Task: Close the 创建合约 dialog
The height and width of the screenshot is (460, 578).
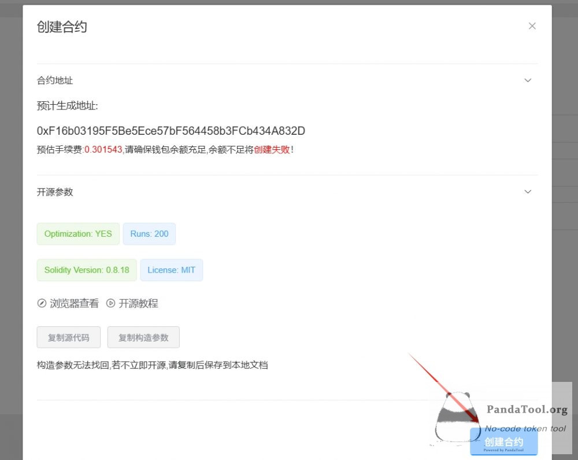Action: 532,26
